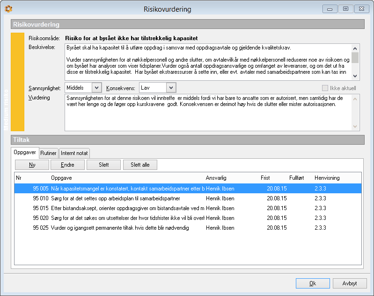This screenshot has height=296, width=374.
Task: Cancel with the Avbryt button
Action: pyautogui.click(x=350, y=283)
